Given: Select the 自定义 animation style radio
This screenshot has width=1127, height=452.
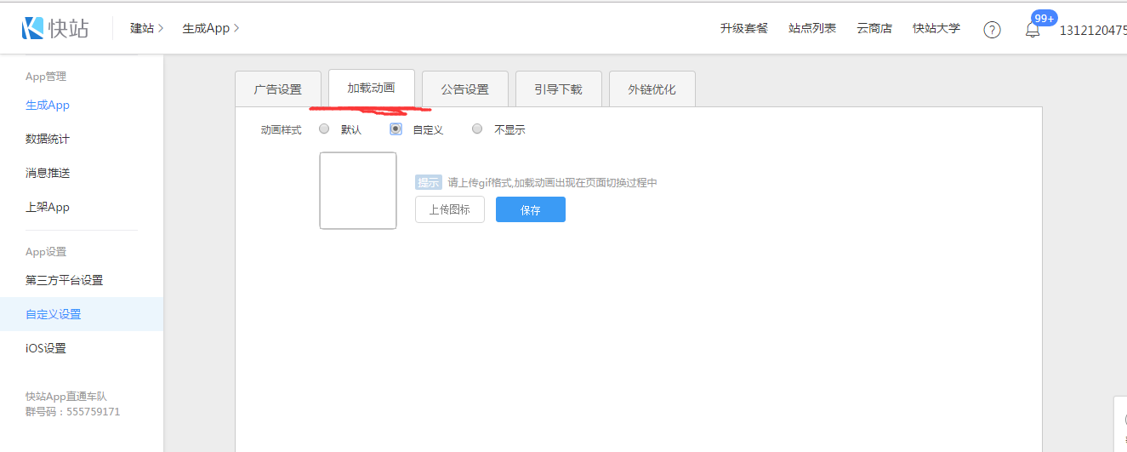Looking at the screenshot, I should (x=396, y=129).
